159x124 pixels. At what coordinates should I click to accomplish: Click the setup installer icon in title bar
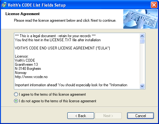(4, 5)
